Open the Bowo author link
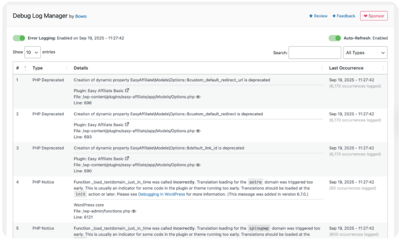 pyautogui.click(x=81, y=16)
